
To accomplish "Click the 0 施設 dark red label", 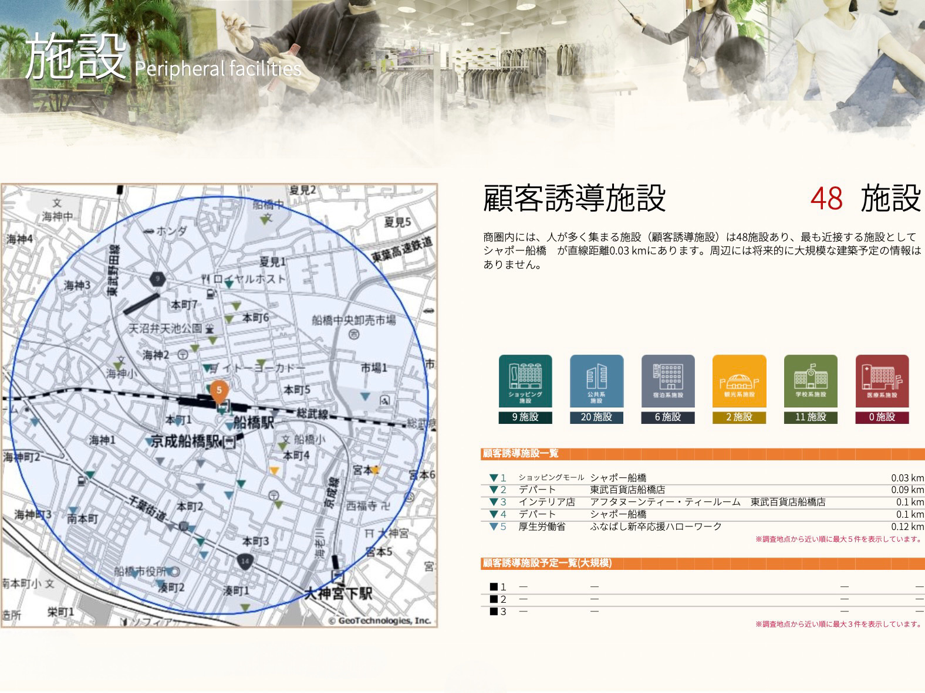I will pos(882,417).
